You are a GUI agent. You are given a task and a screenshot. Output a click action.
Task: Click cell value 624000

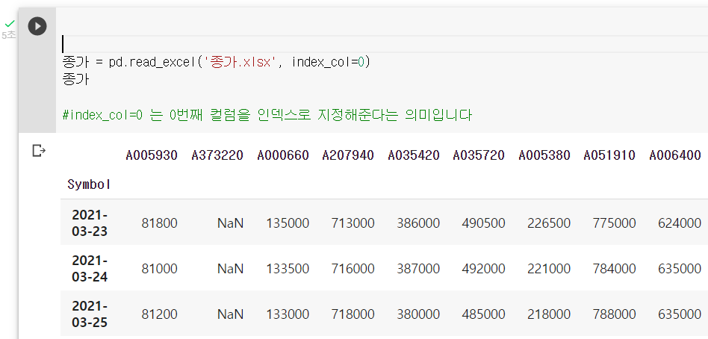(680, 223)
